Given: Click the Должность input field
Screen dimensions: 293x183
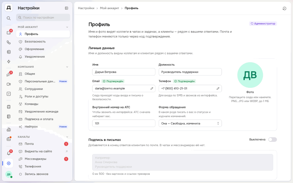Looking at the screenshot, I should (x=190, y=72).
